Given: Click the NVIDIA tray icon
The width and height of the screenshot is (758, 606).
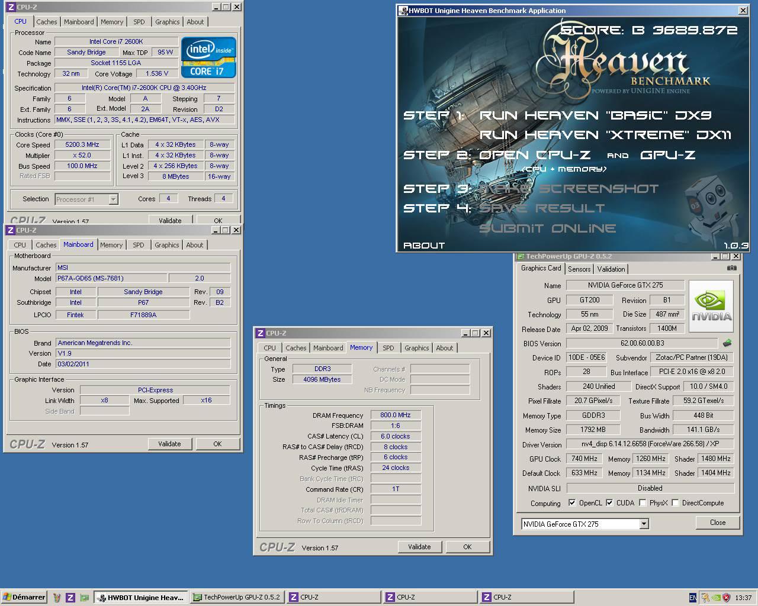Looking at the screenshot, I should click(716, 598).
